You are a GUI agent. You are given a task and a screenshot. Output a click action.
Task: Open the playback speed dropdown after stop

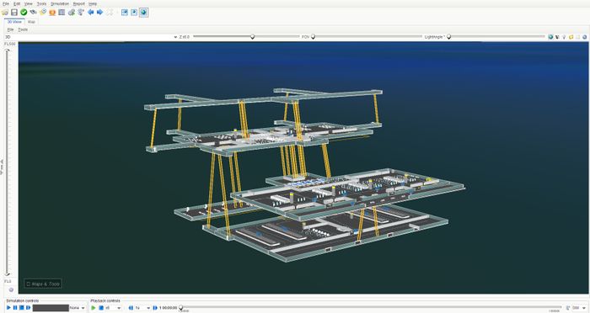point(113,308)
